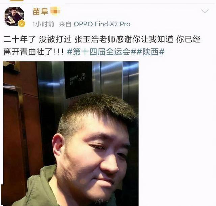
Task: Click the text 离开青曲社了!!!
Action: (33, 52)
